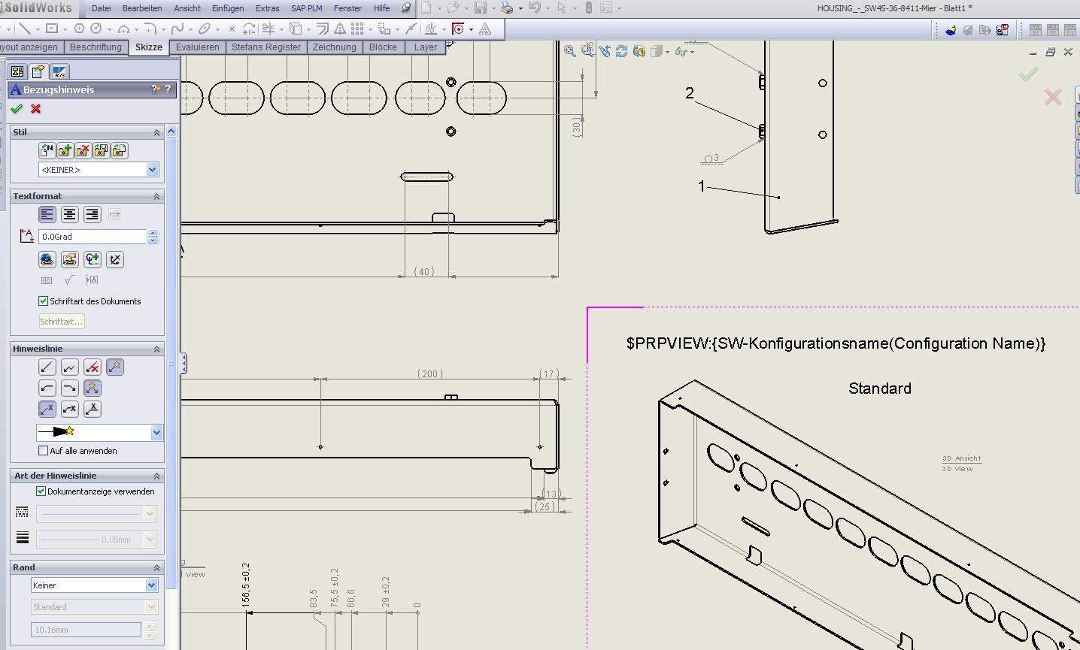Open the Bezugshinweis help question mark
The image size is (1080, 650).
coord(168,89)
